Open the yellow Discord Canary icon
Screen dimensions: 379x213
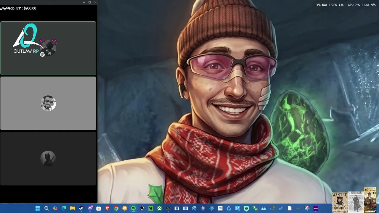click(x=125, y=208)
